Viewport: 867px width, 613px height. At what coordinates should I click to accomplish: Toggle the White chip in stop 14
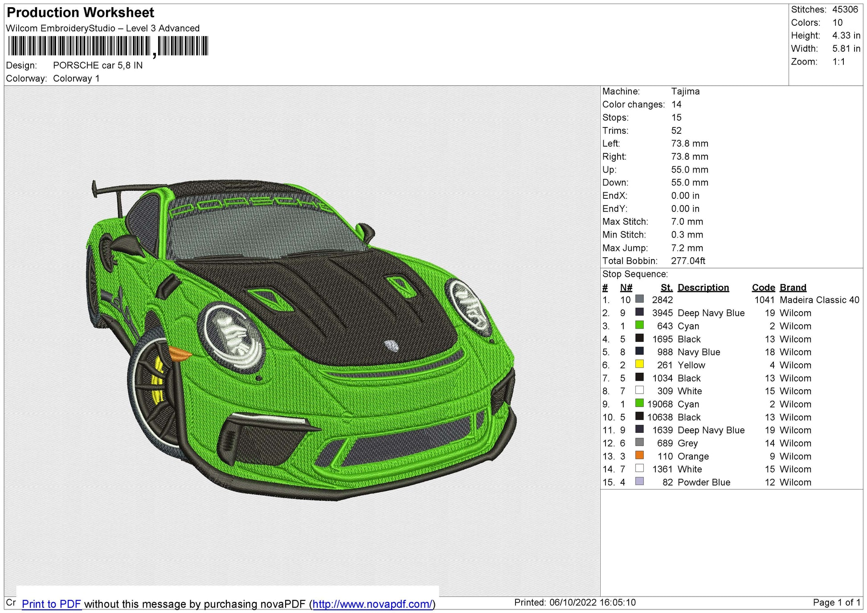pyautogui.click(x=639, y=469)
